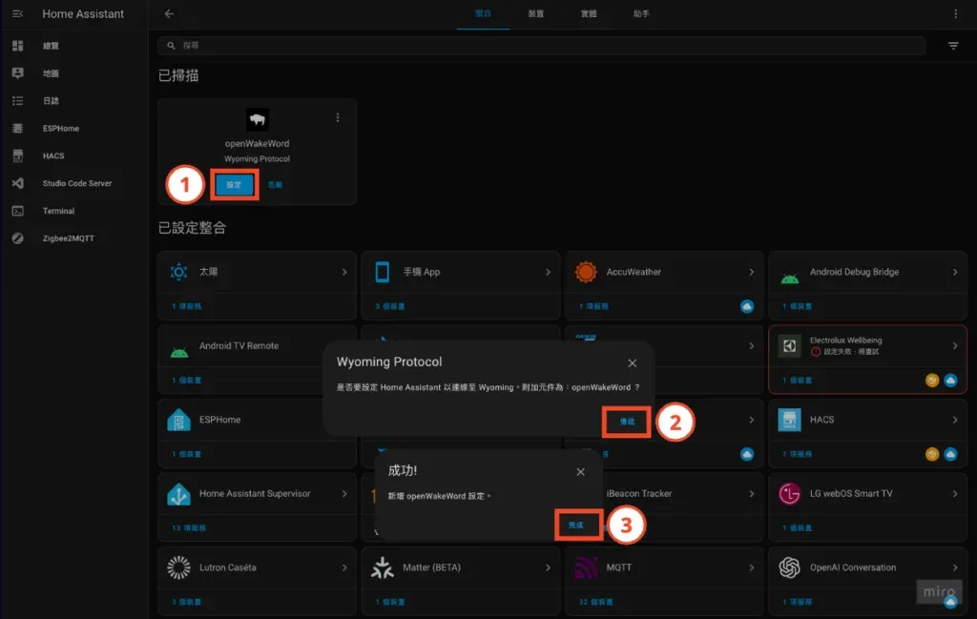
Task: Open the HACS sidebar icon
Action: pyautogui.click(x=17, y=155)
